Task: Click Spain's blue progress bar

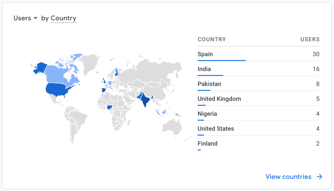Action: pos(221,61)
